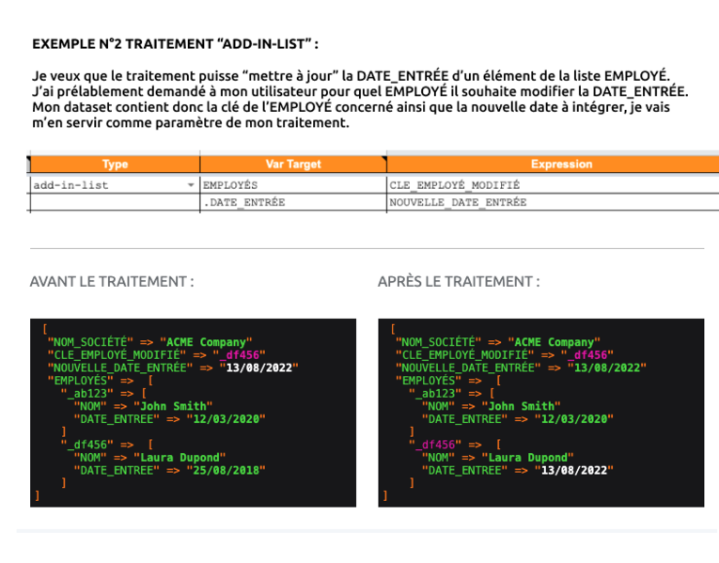Click the empty Type cell in second row
The height and width of the screenshot is (563, 719).
(x=115, y=202)
